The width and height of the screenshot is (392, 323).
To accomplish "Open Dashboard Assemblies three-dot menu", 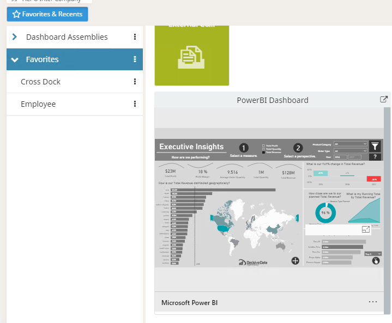I will point(135,37).
